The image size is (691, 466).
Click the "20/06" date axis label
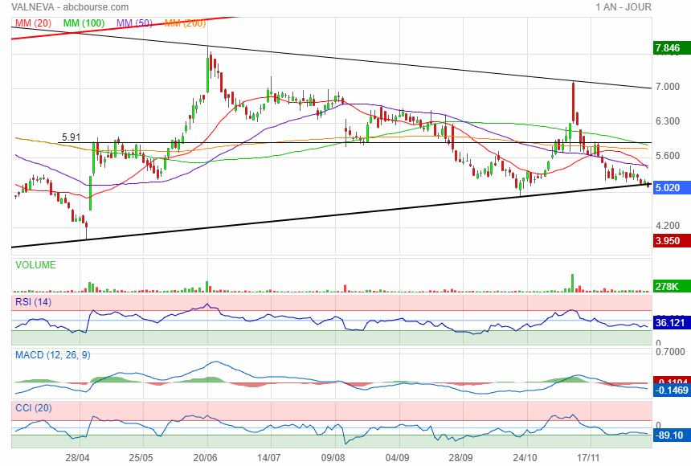coord(205,458)
